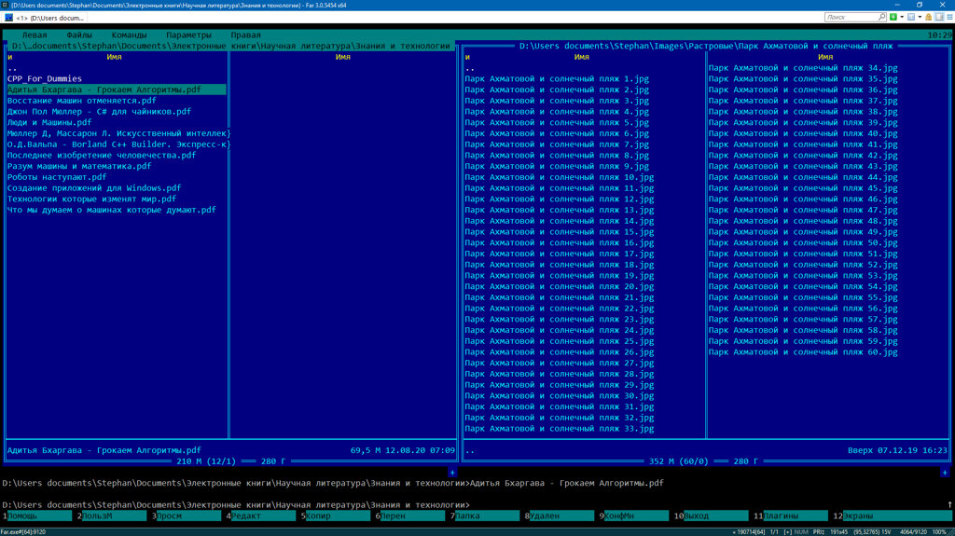Select 'Мюллер Д, Массарон Л. Искусственный интеллек' file
Viewport: 955px width, 536px height.
[x=118, y=133]
